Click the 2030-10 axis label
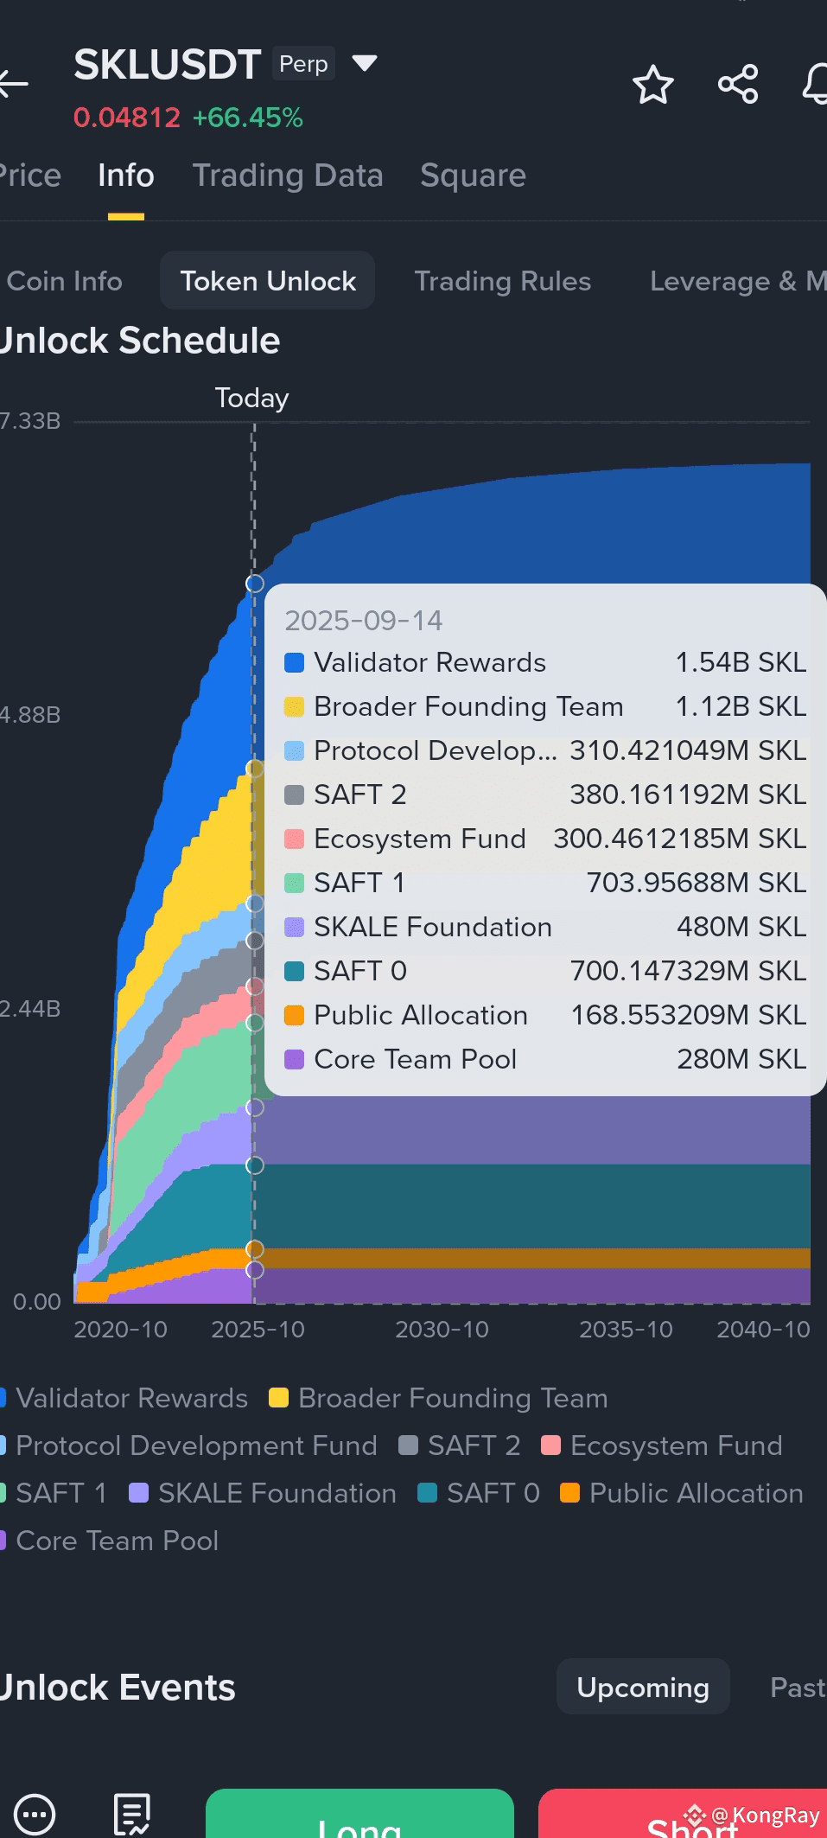Image resolution: width=827 pixels, height=1838 pixels. [x=442, y=1330]
